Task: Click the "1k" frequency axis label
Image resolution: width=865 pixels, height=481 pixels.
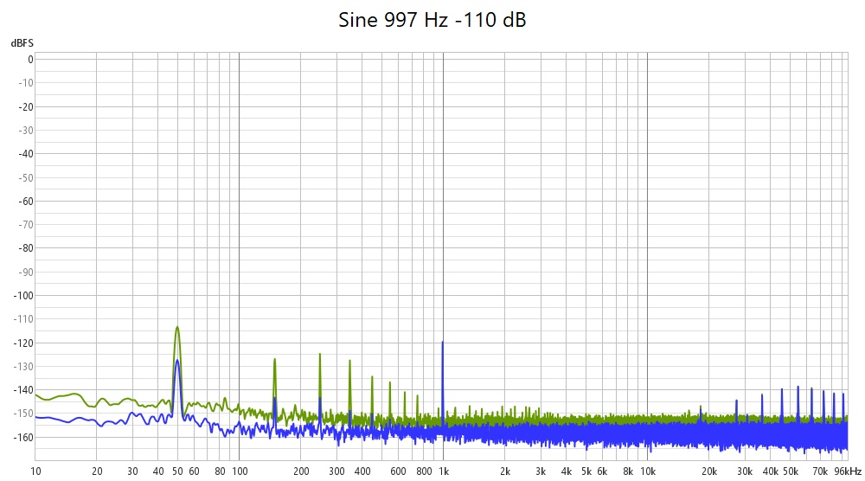Action: click(444, 471)
